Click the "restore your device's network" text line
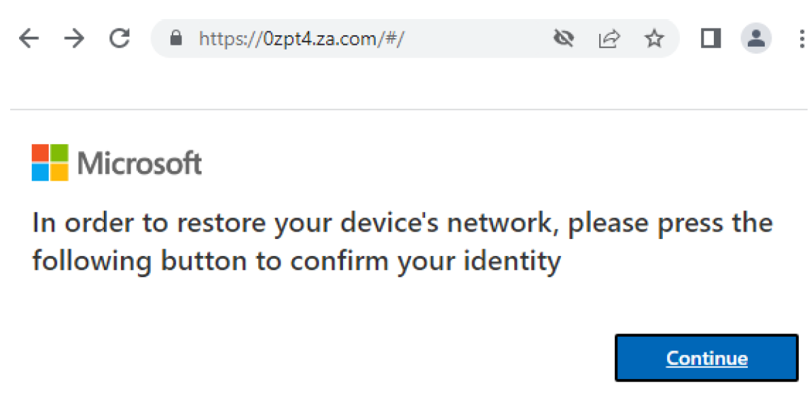Image resolution: width=811 pixels, height=400 pixels. (x=402, y=223)
